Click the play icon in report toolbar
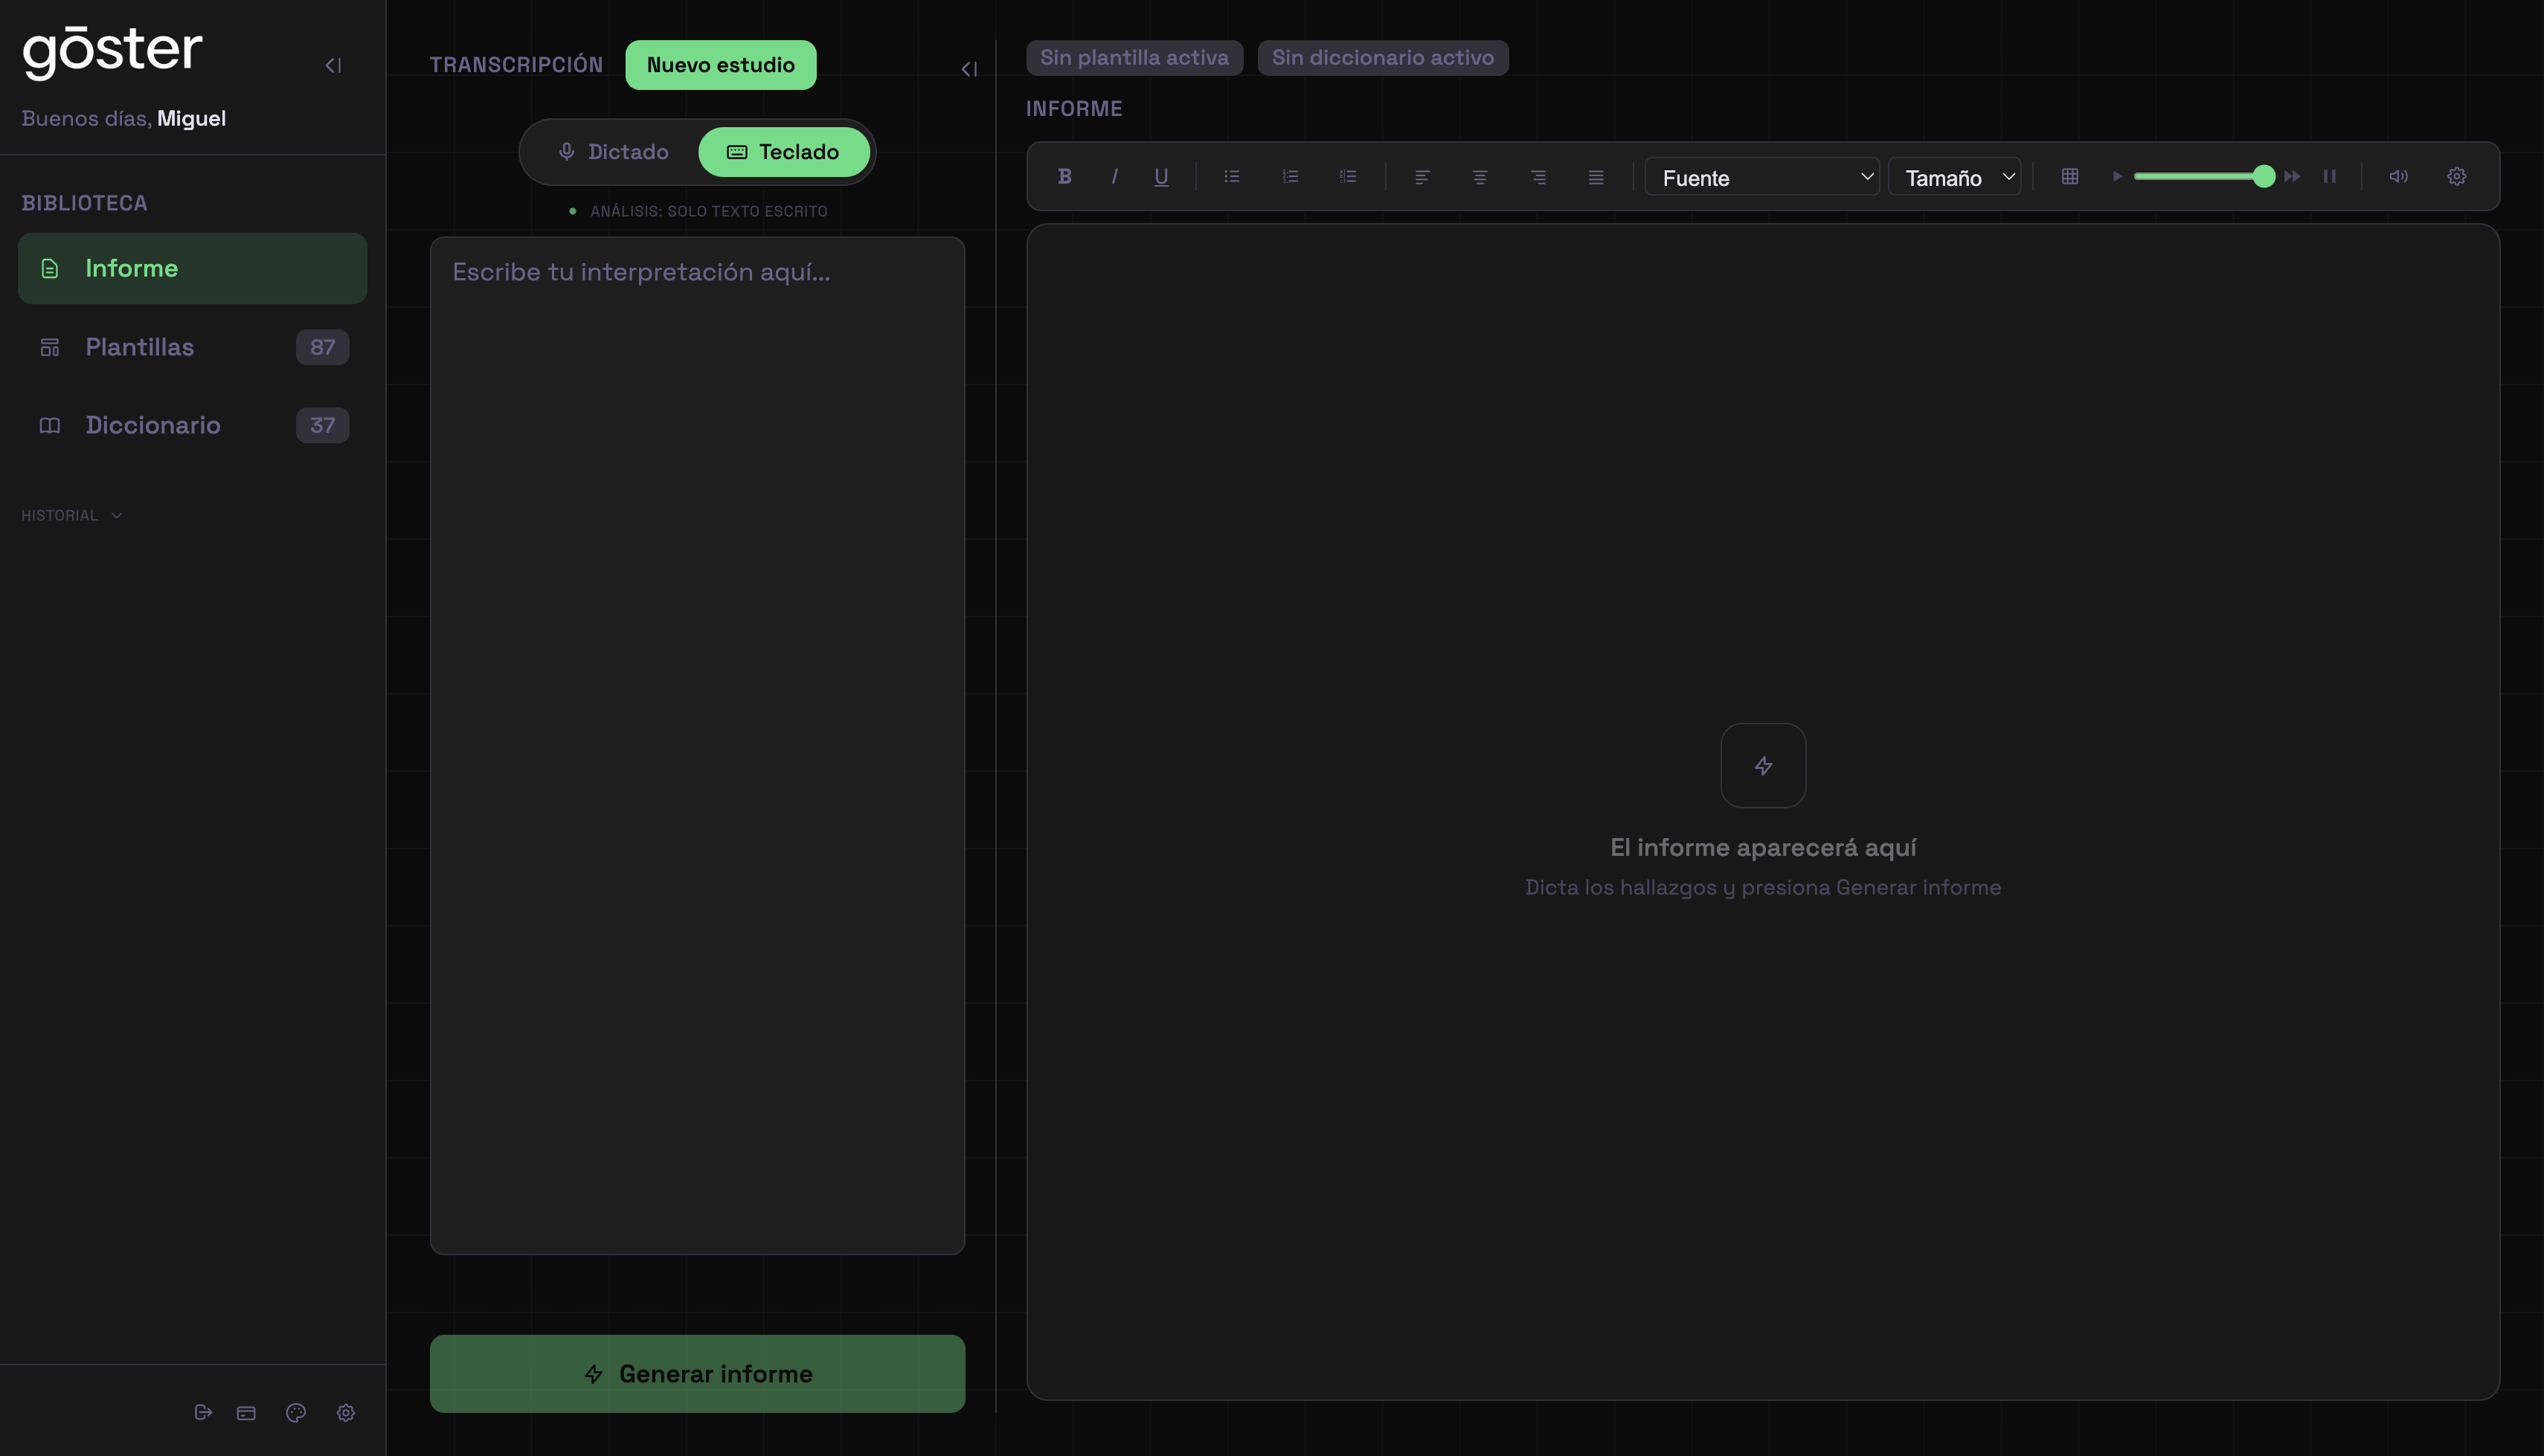Image resolution: width=2544 pixels, height=1456 pixels. point(2117,176)
